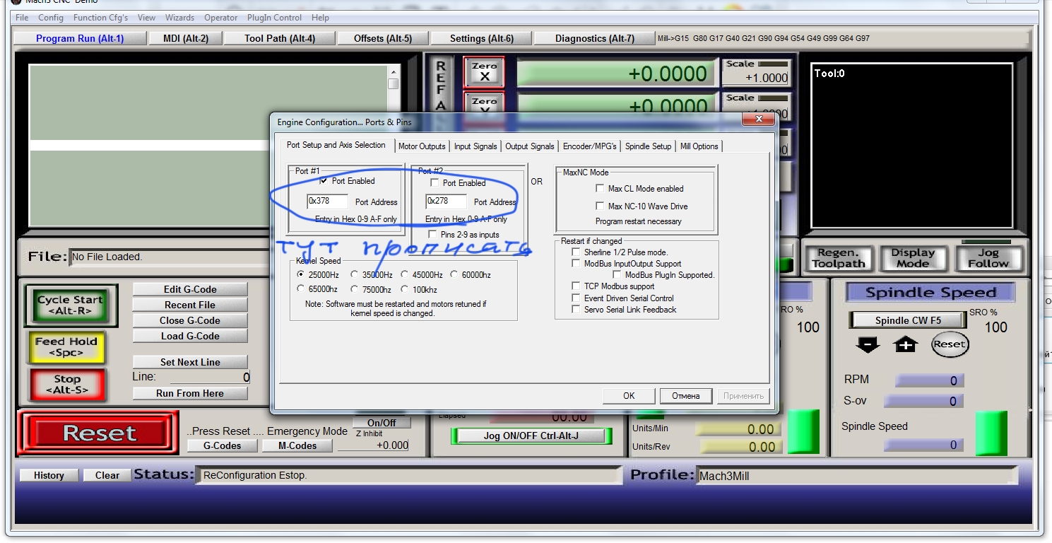This screenshot has width=1052, height=543.
Task: Select 100khz kernel speed
Action: (405, 289)
